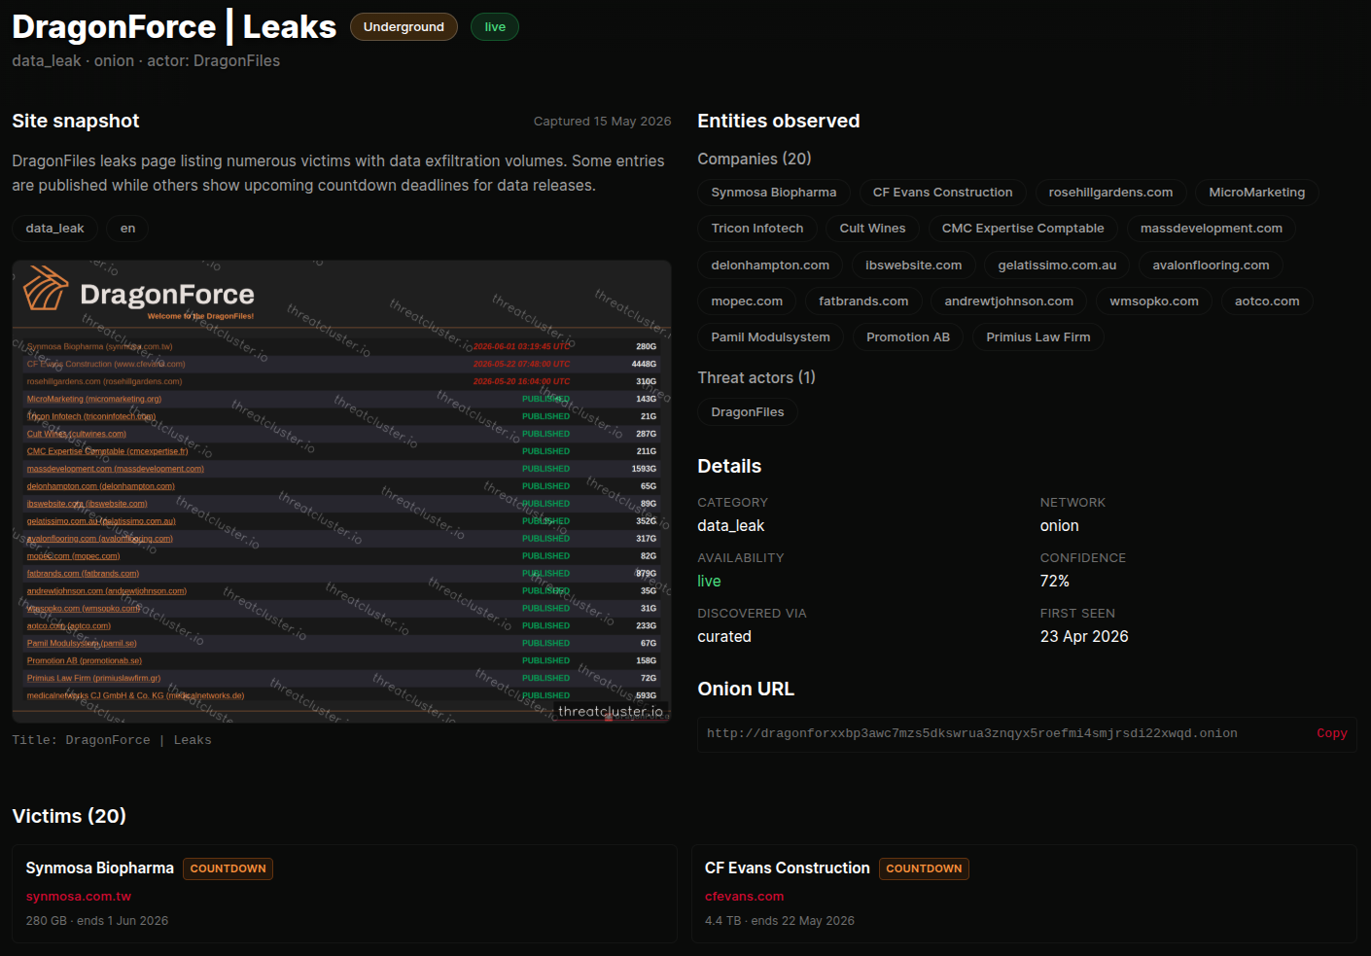Image resolution: width=1371 pixels, height=956 pixels.
Task: Click the onion value under NETWORK
Action: (x=1060, y=526)
